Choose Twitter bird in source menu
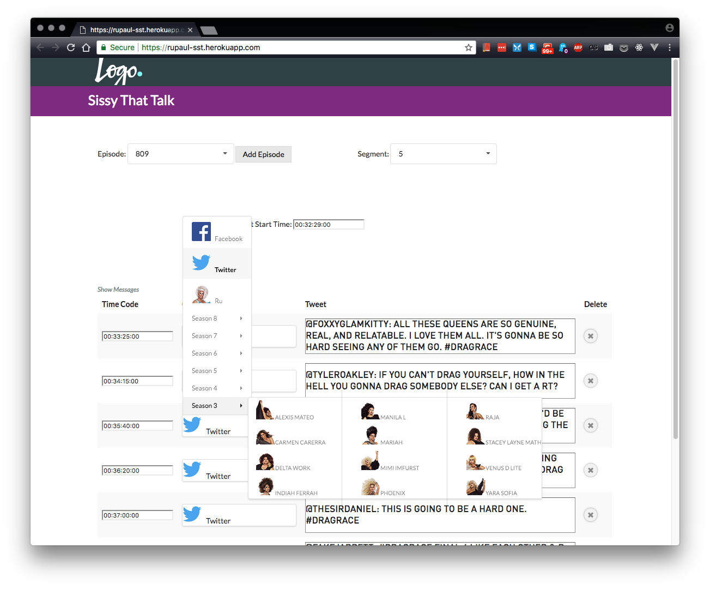The width and height of the screenshot is (710, 589). [201, 263]
